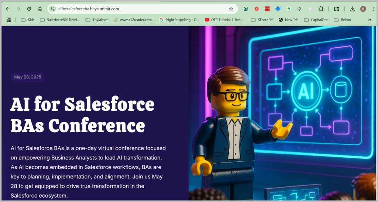378x202 pixels.
Task: Open the tab search icon
Action: point(337,9)
